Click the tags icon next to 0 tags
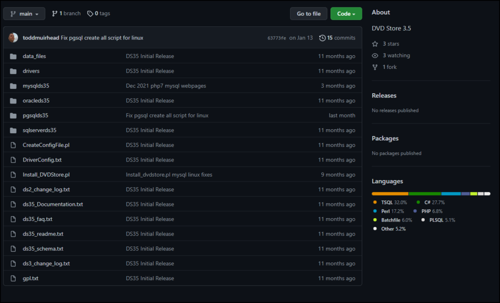 (89, 13)
